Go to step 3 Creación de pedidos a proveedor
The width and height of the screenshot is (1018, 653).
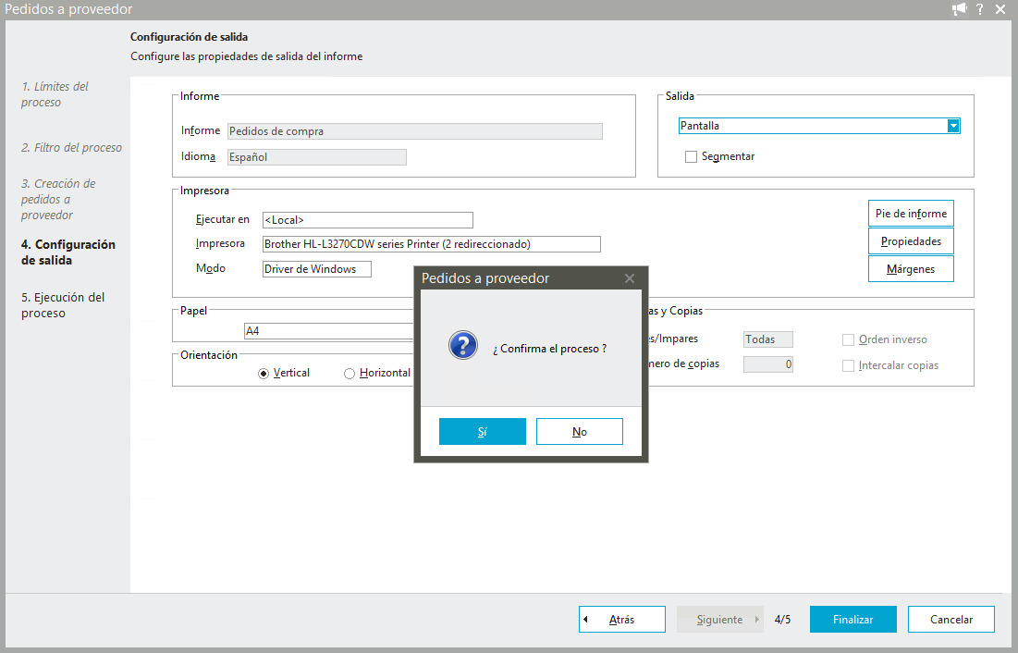57,199
